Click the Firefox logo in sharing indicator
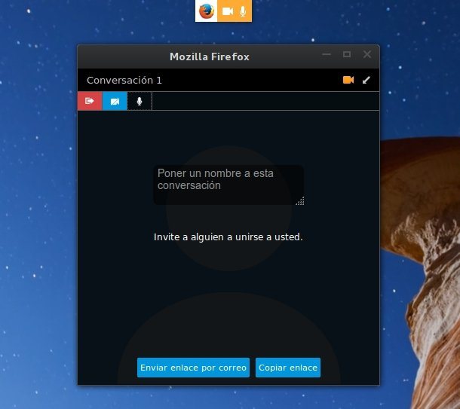The image size is (460, 409). 206,11
